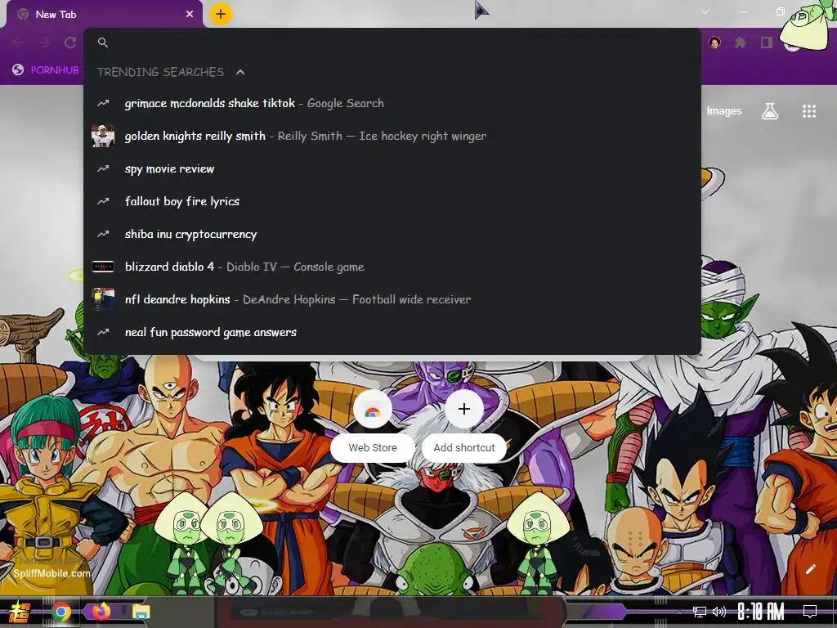This screenshot has width=837, height=628.
Task: Toggle the browser side panel icon
Action: click(x=767, y=43)
